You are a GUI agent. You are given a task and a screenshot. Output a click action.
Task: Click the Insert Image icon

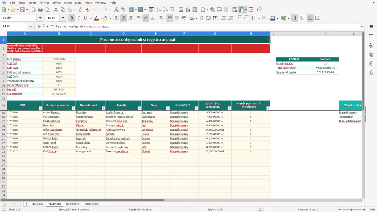click(x=181, y=10)
